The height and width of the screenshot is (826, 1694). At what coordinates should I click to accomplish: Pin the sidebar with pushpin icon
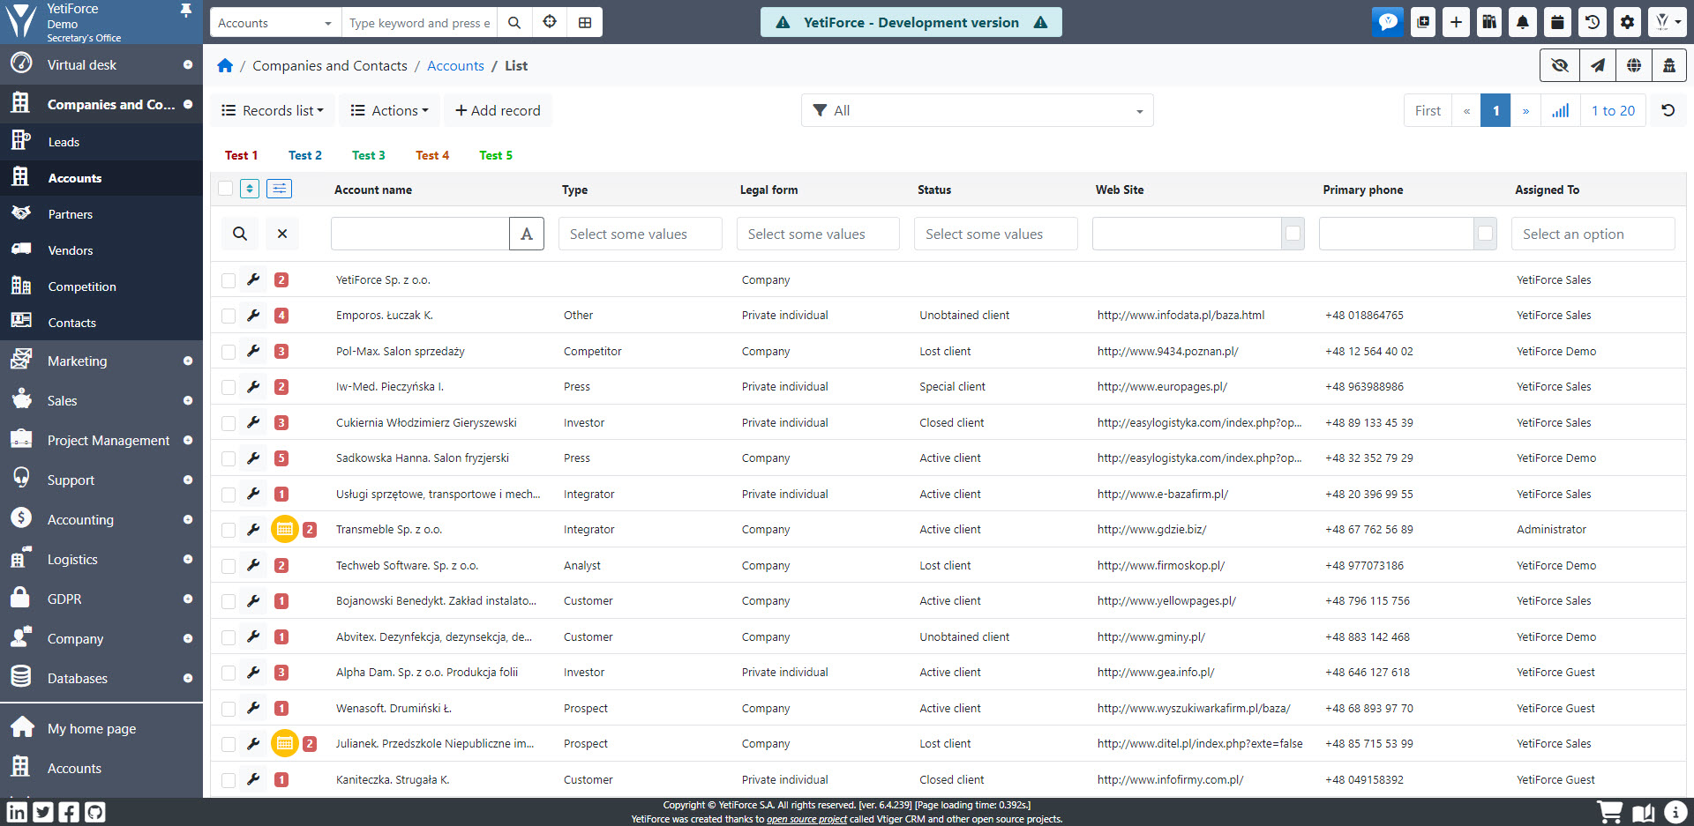pyautogui.click(x=186, y=10)
